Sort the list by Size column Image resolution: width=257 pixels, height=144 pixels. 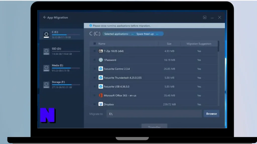click(x=169, y=43)
